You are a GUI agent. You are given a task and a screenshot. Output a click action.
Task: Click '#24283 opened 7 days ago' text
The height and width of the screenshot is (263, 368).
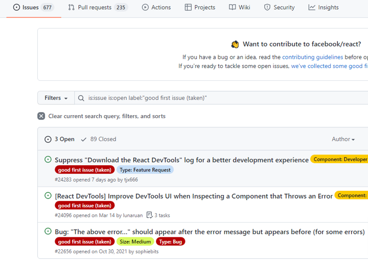coord(85,180)
